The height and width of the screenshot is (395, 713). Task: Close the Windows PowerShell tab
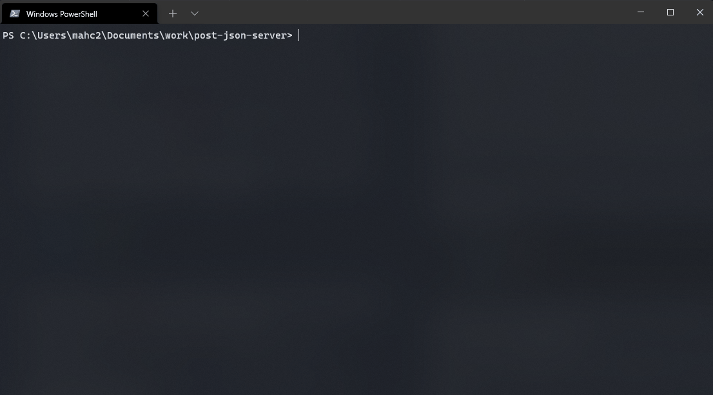point(146,14)
